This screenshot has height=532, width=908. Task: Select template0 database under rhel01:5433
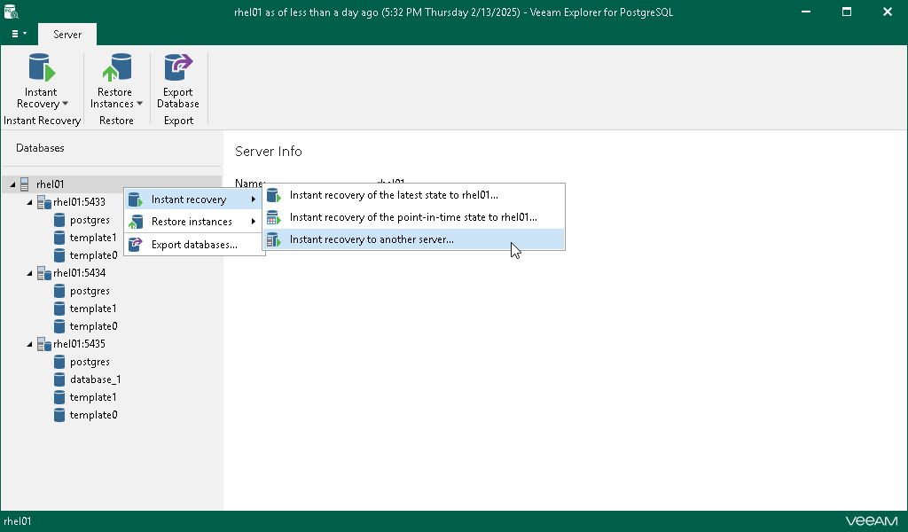[x=93, y=255]
